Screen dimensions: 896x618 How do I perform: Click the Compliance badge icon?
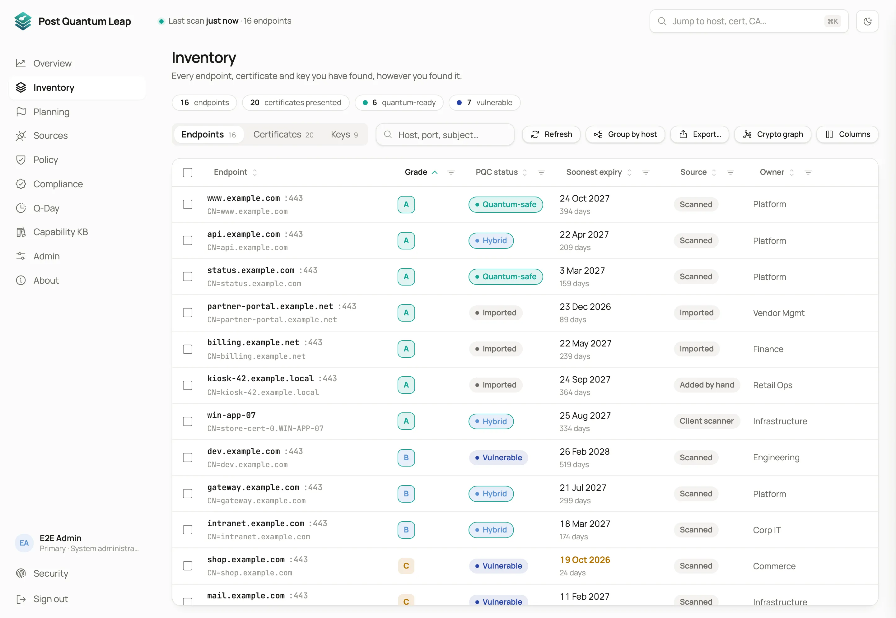21,184
